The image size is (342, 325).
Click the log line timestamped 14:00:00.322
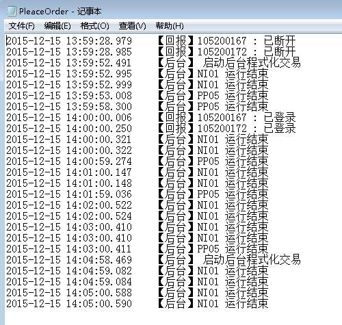137,151
